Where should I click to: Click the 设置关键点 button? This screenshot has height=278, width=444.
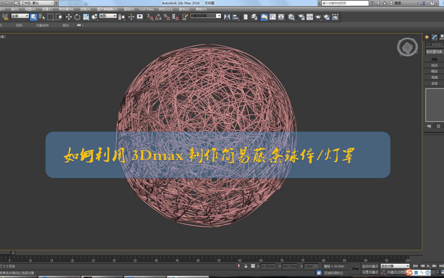click(370, 272)
